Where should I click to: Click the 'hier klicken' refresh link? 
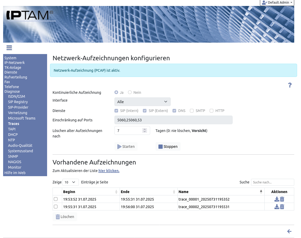point(109,171)
